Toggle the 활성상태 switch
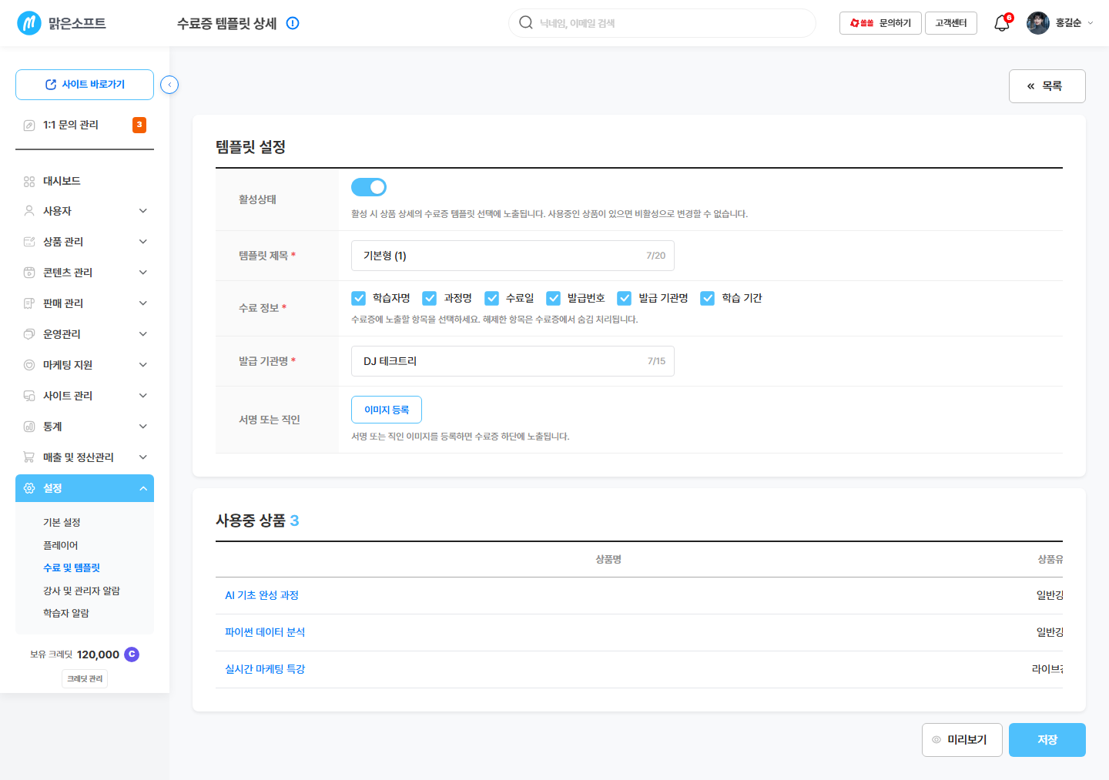1109x780 pixels. coord(369,187)
